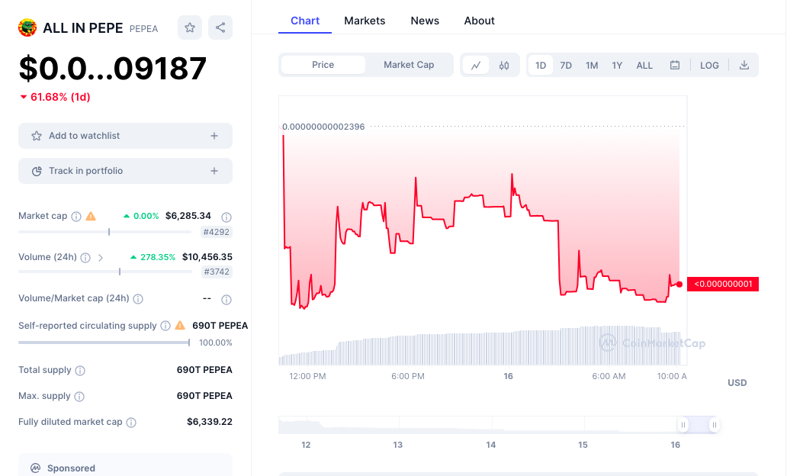Click the info icon right of the -- value
This screenshot has width=787, height=476.
coord(226,299)
